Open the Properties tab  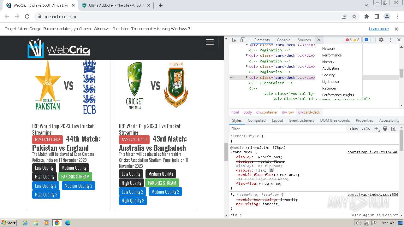click(364, 120)
